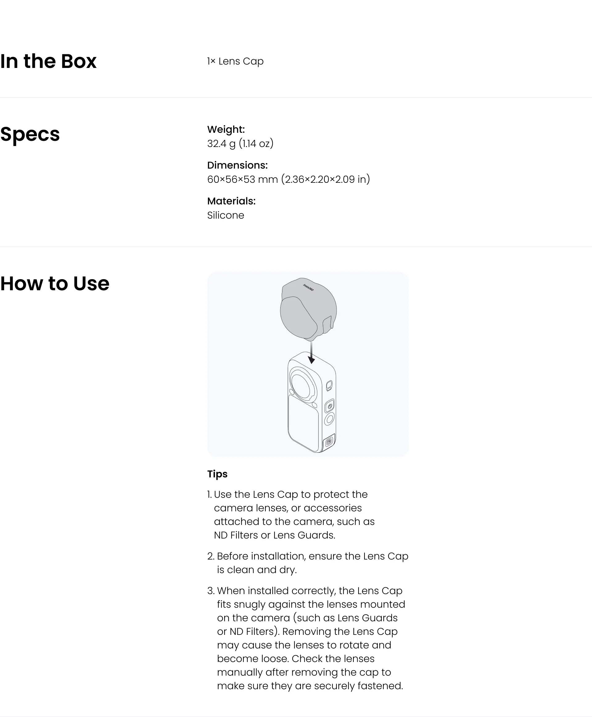592x717 pixels.
Task: Click the gray lens cap illustration
Action: click(308, 309)
